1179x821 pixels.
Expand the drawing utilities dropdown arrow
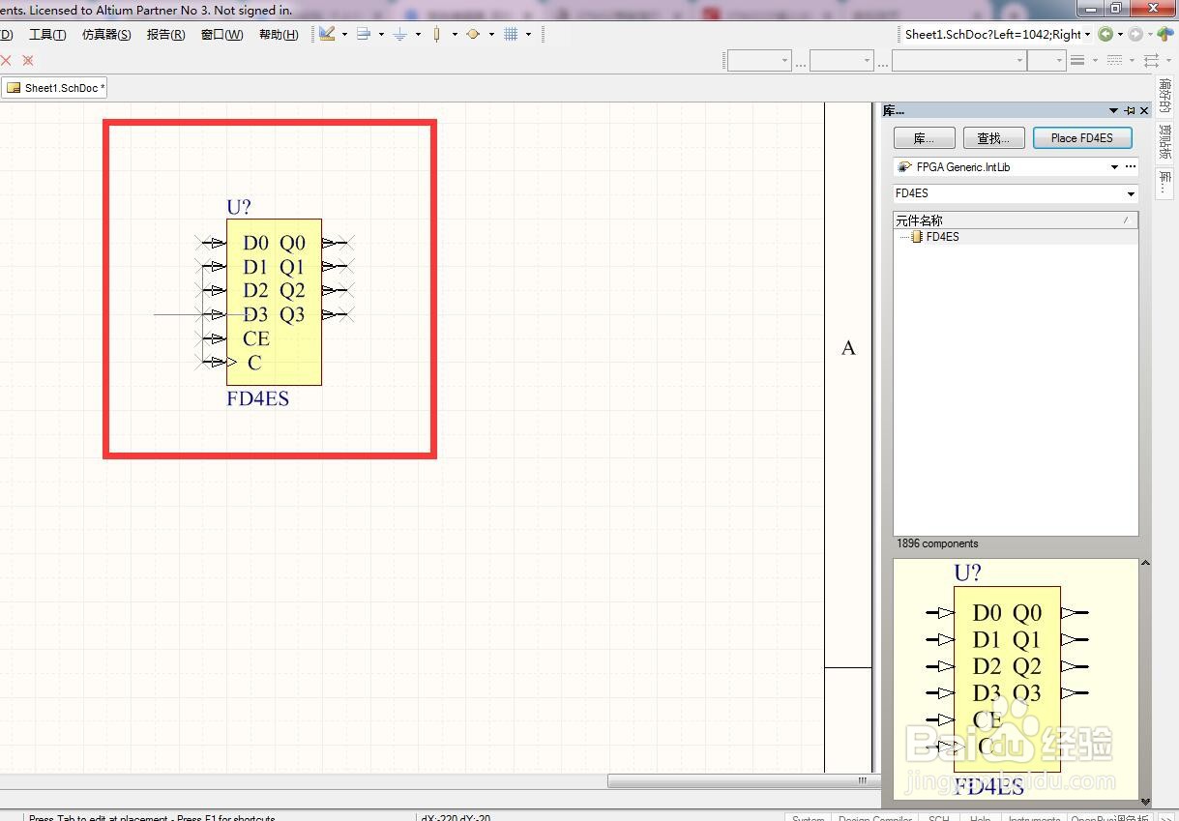(344, 34)
